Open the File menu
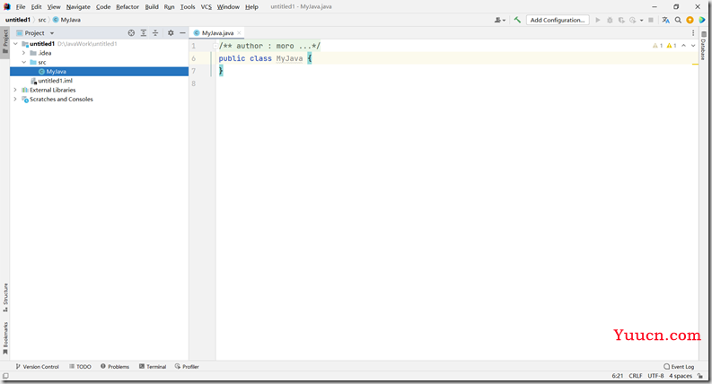 point(21,7)
